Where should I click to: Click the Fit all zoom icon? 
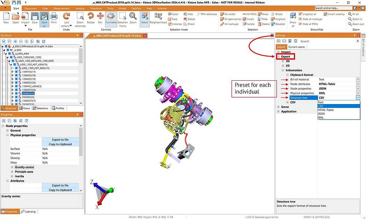pos(353,14)
